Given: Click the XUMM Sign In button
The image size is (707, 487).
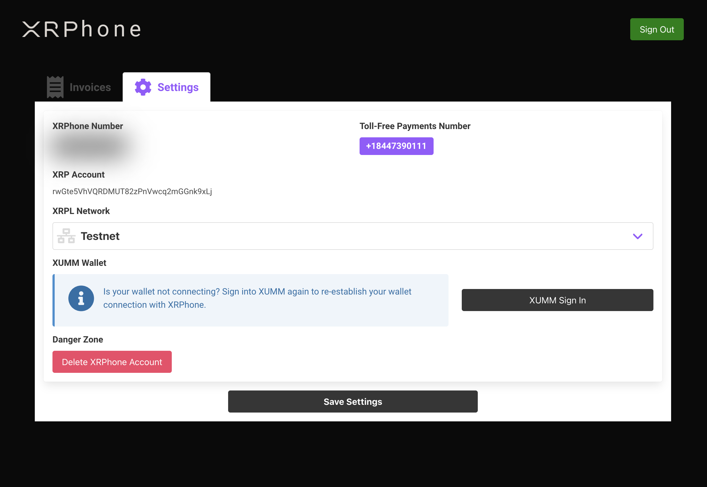Looking at the screenshot, I should (x=557, y=300).
